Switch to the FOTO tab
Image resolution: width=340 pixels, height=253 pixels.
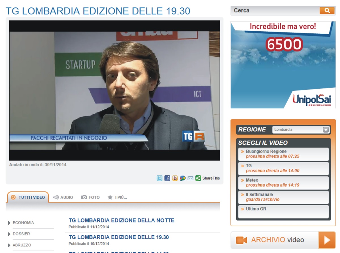(90, 197)
